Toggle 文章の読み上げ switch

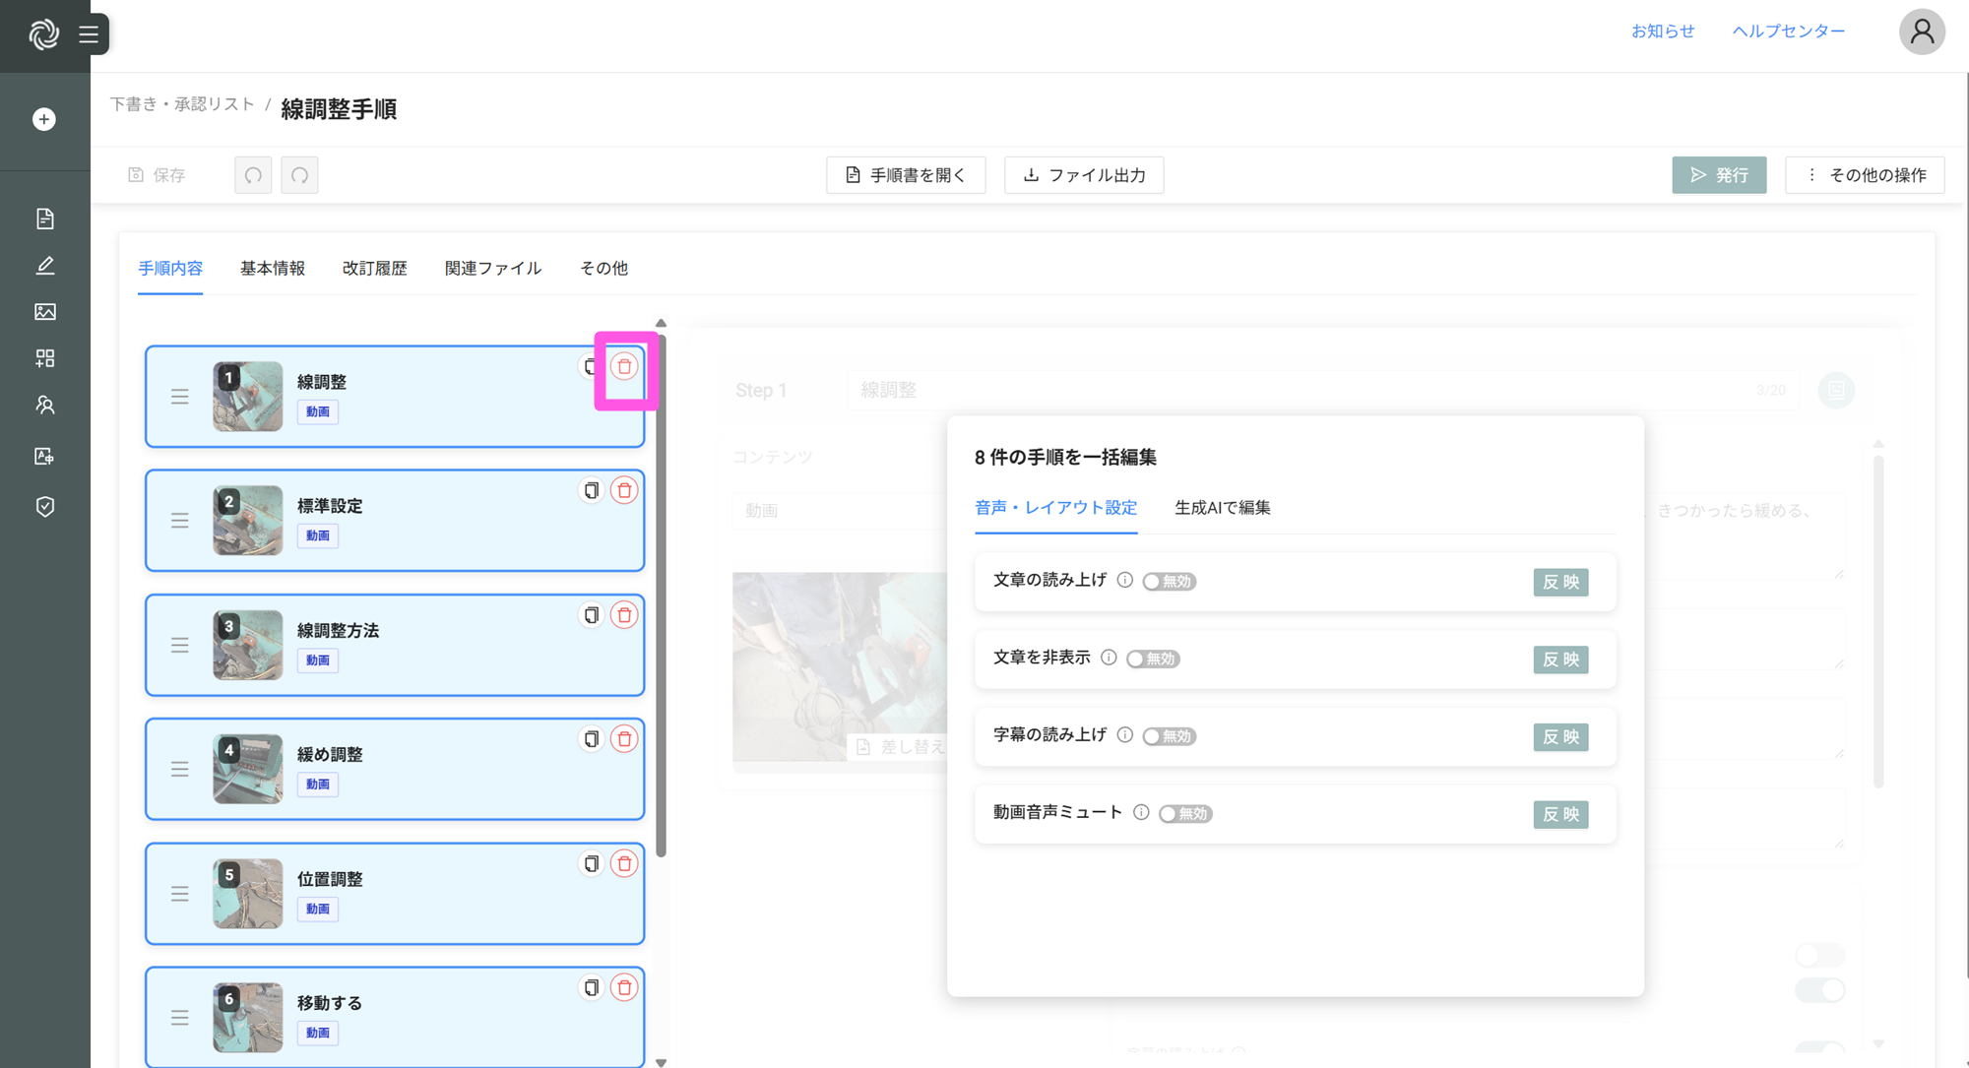tap(1169, 582)
